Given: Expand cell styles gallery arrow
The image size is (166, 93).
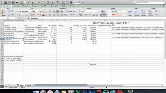Looking at the screenshot, I should tap(124, 13).
